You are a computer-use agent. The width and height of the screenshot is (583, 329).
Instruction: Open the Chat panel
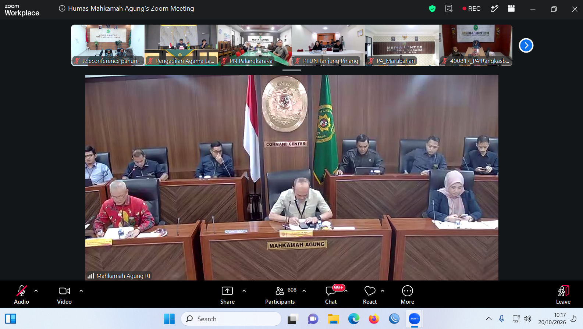point(331,295)
